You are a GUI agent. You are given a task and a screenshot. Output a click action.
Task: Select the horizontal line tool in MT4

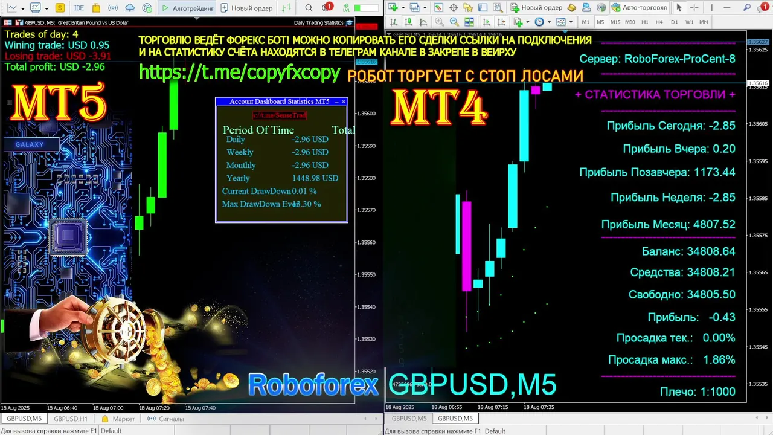click(x=727, y=8)
